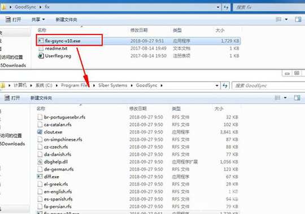Image resolution: width=305 pixels, height=214 pixels.
Task: Select en-english.rfs file
Action: (x=58, y=191)
